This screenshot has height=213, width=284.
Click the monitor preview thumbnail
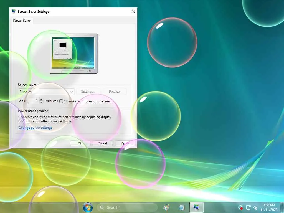point(73,54)
